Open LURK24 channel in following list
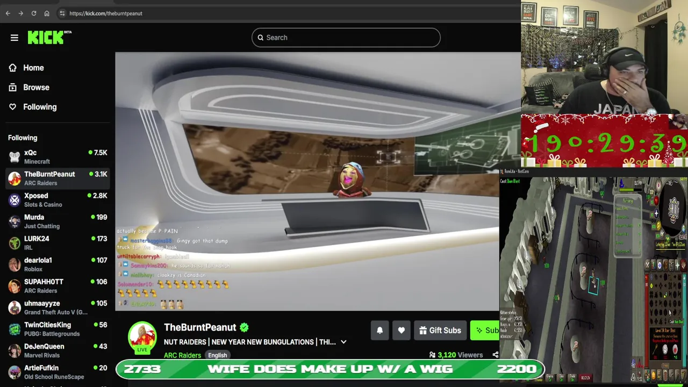The width and height of the screenshot is (688, 387). point(58,243)
